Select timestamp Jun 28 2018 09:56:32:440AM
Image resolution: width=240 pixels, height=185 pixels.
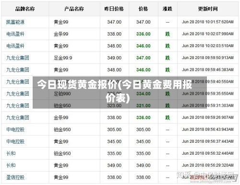[208, 153]
